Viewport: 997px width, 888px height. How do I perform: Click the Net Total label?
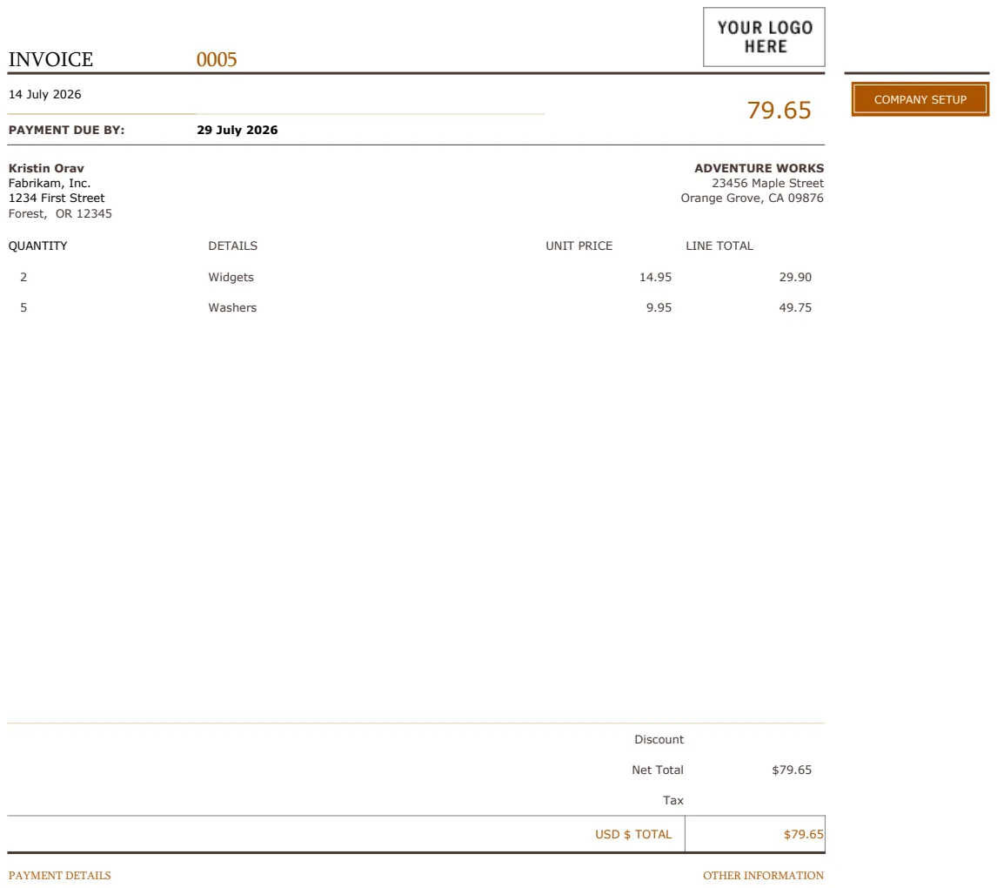click(658, 770)
